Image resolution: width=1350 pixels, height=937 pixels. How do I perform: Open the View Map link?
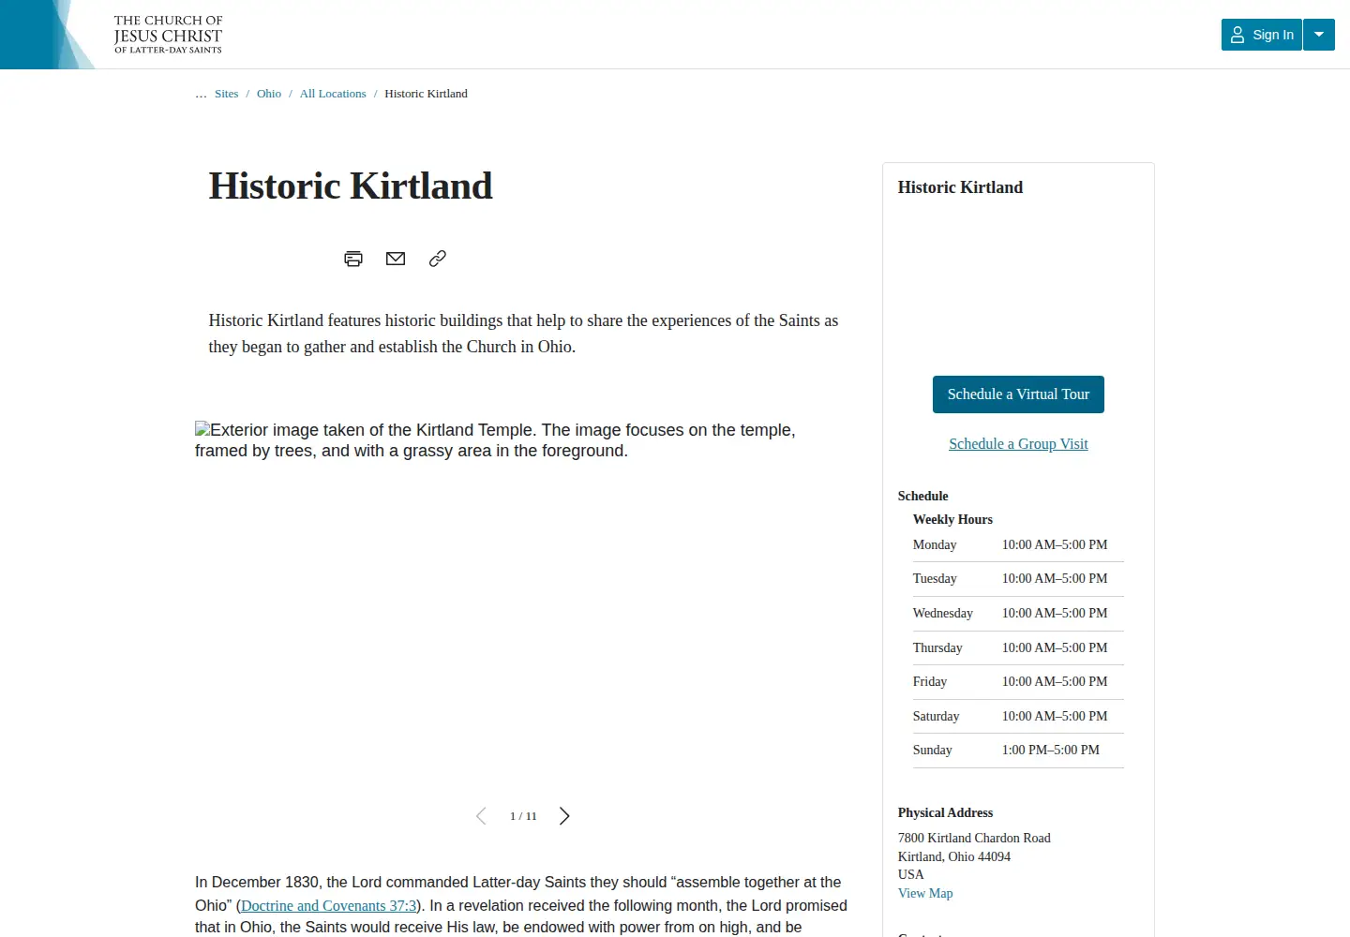[x=925, y=893]
